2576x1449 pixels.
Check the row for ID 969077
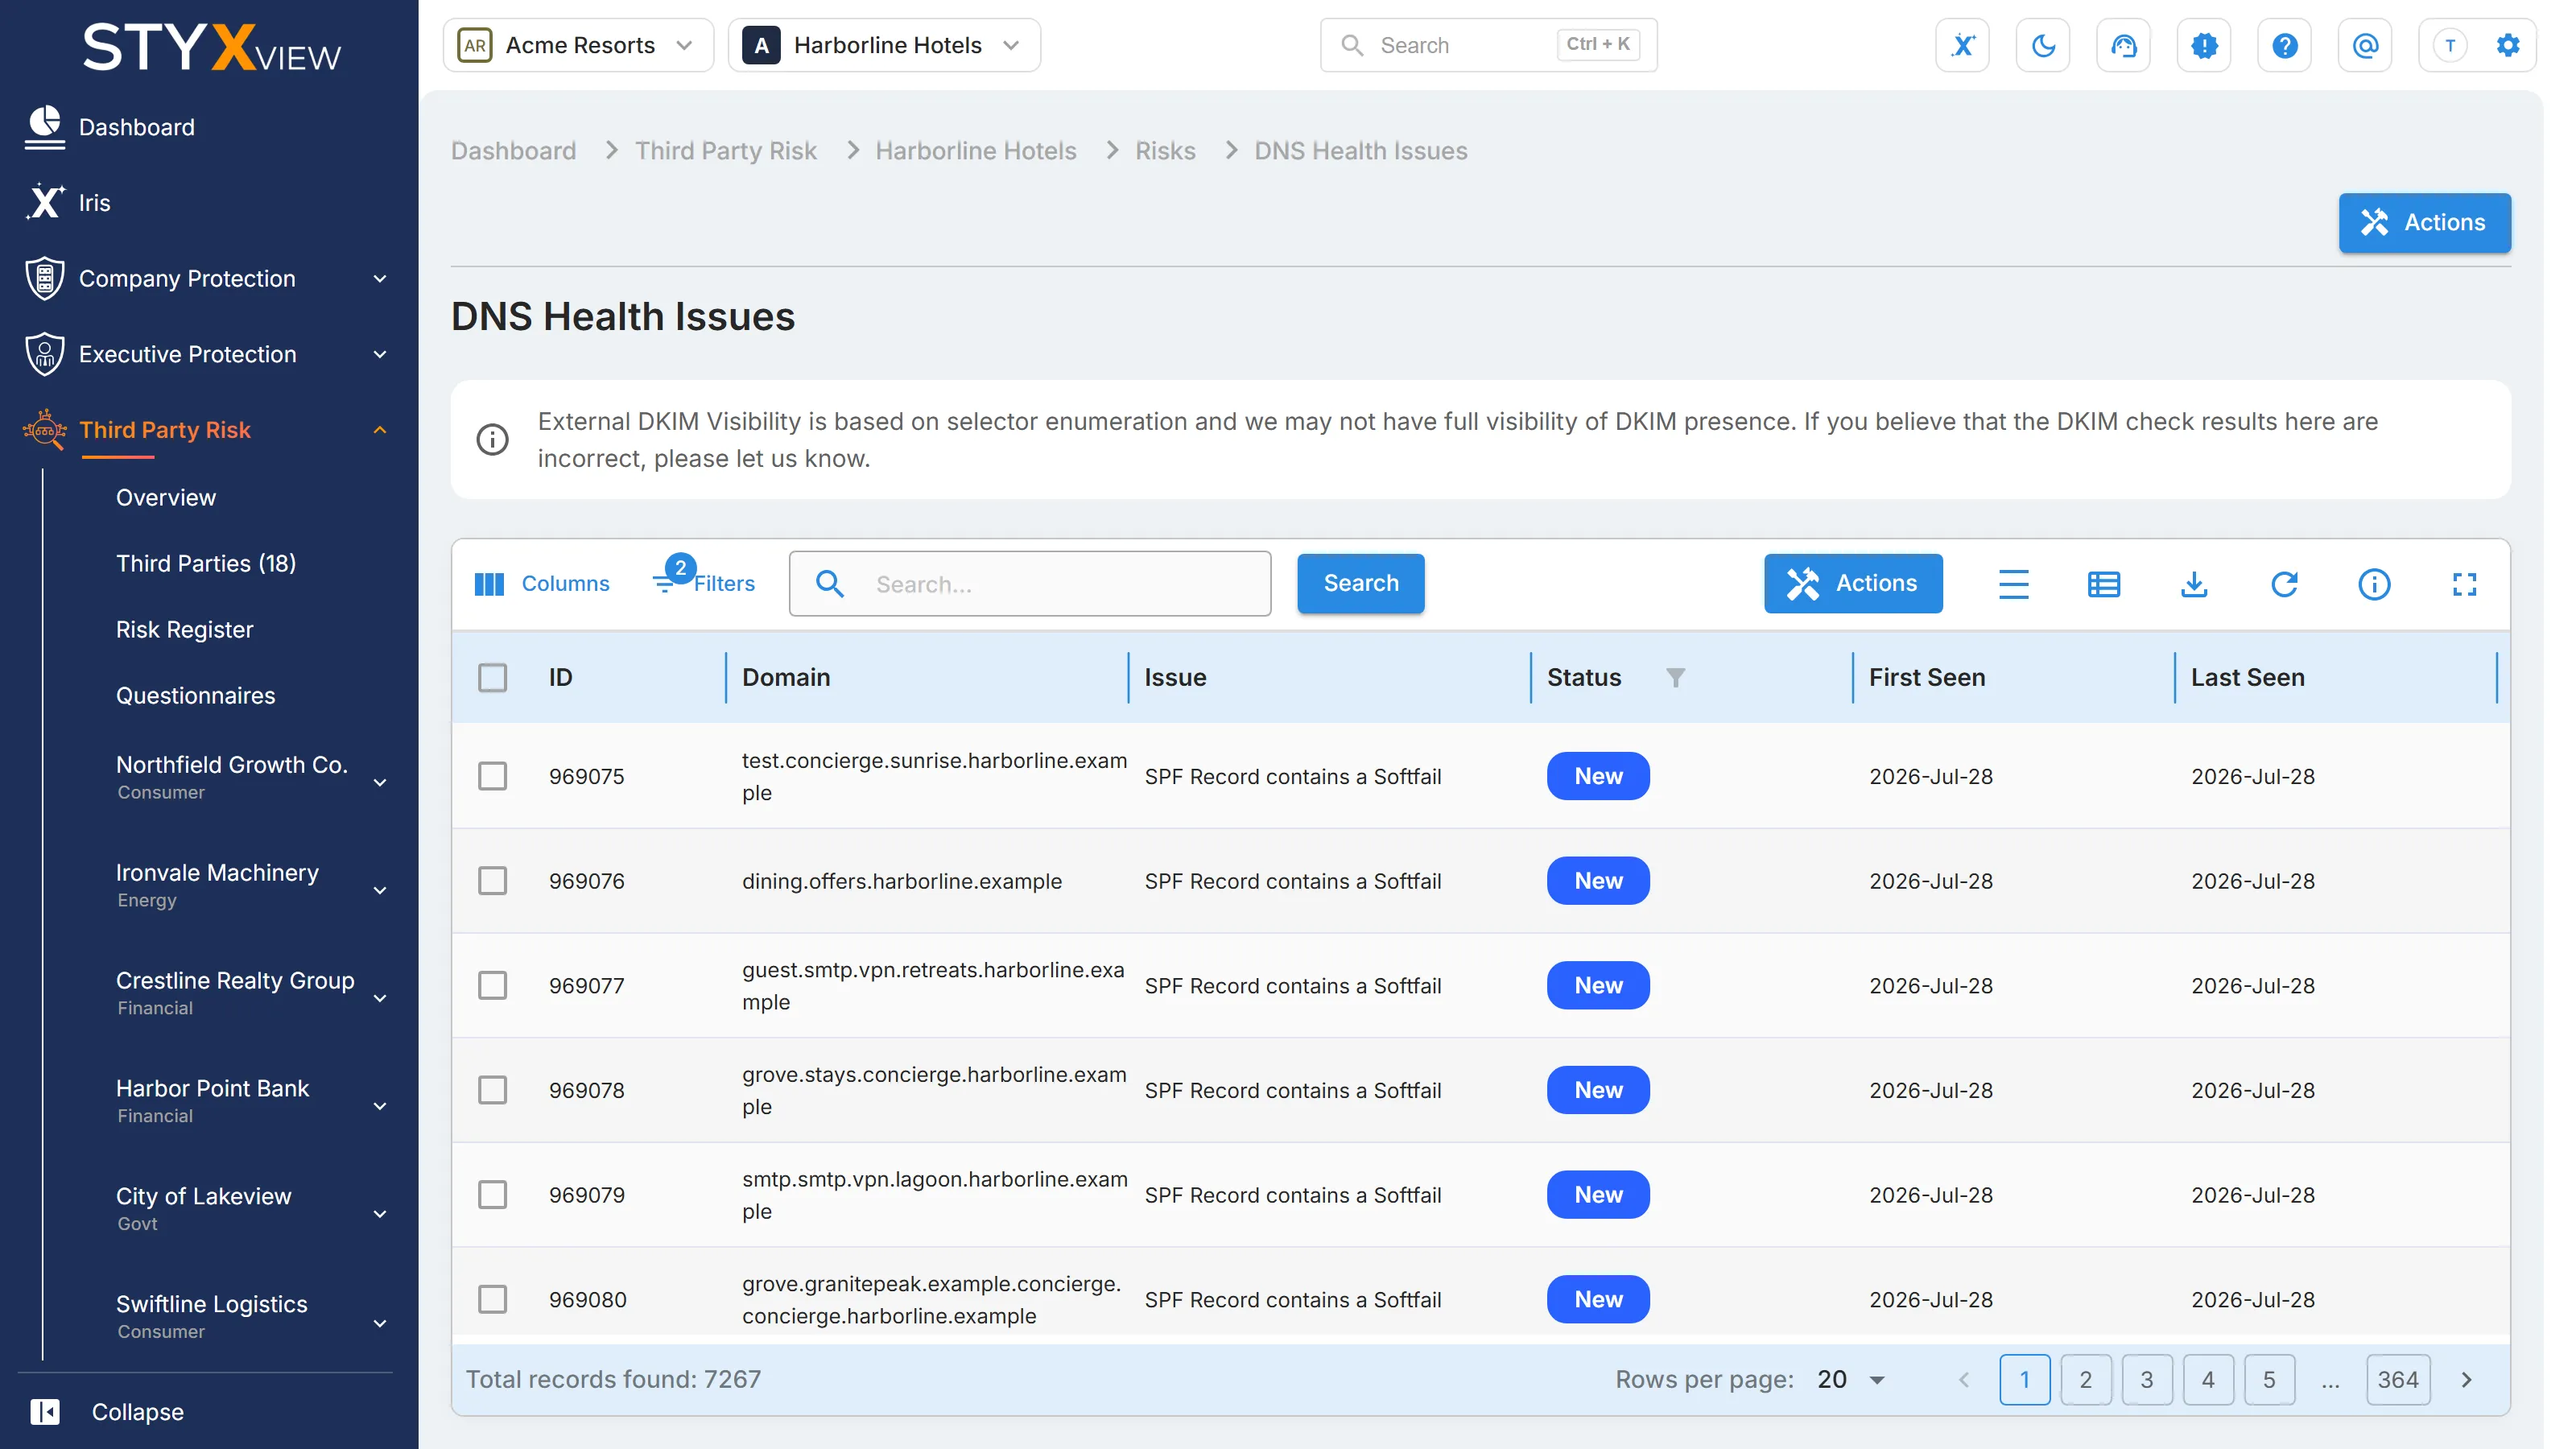[x=492, y=985]
